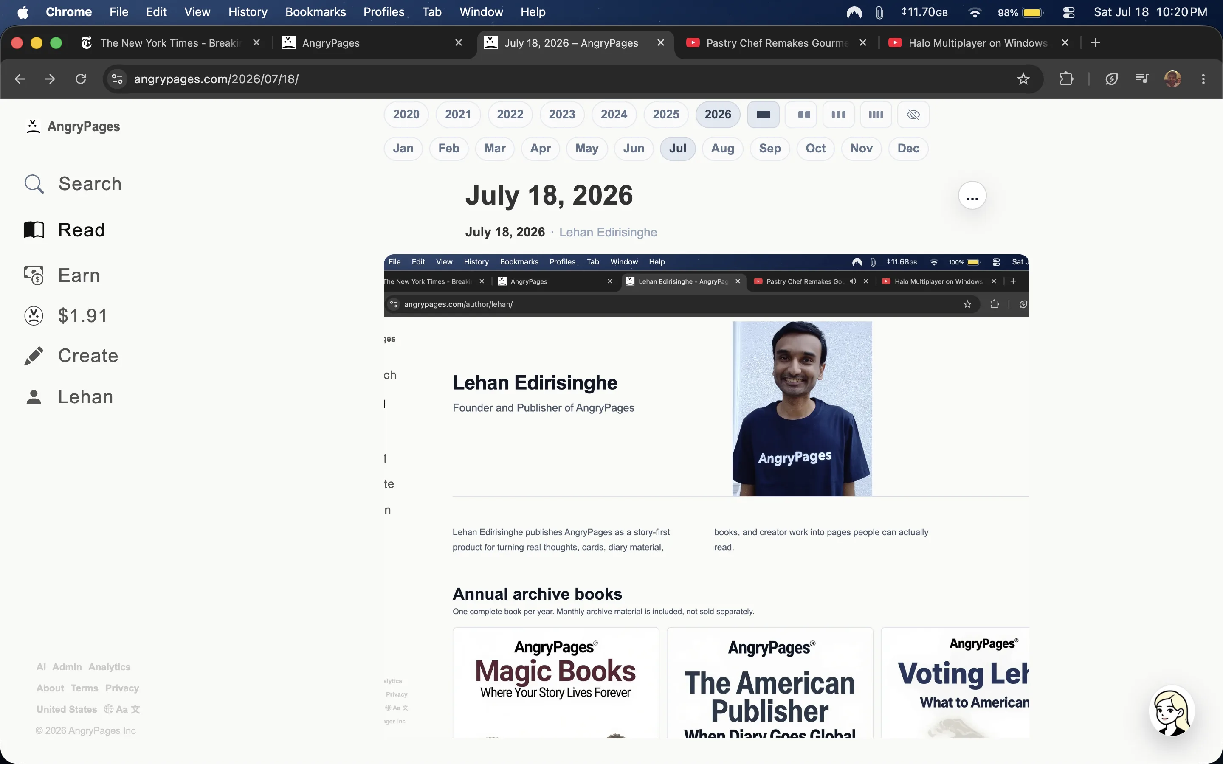The width and height of the screenshot is (1223, 764).
Task: Bookmark this page with the star icon
Action: [1023, 79]
